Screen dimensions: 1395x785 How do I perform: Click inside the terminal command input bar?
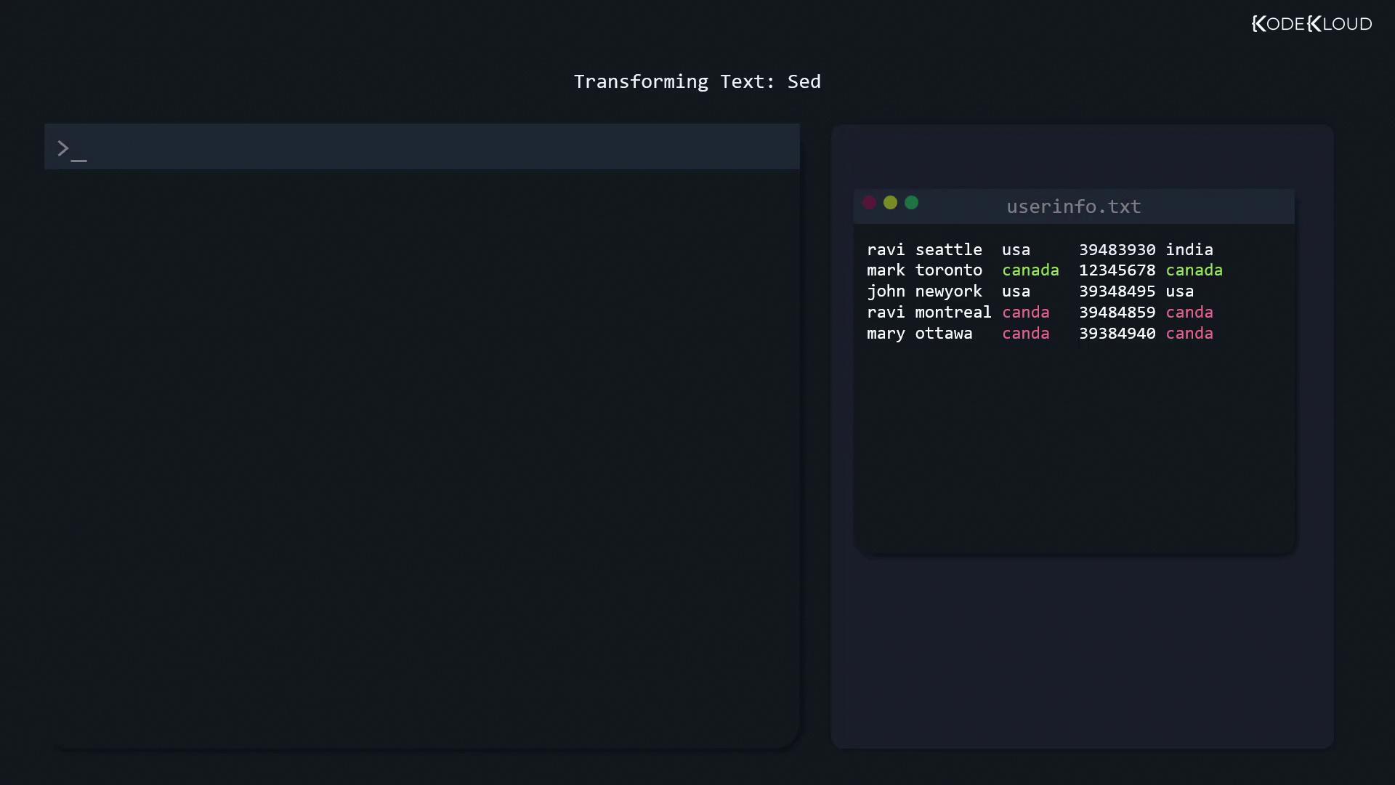436,147
